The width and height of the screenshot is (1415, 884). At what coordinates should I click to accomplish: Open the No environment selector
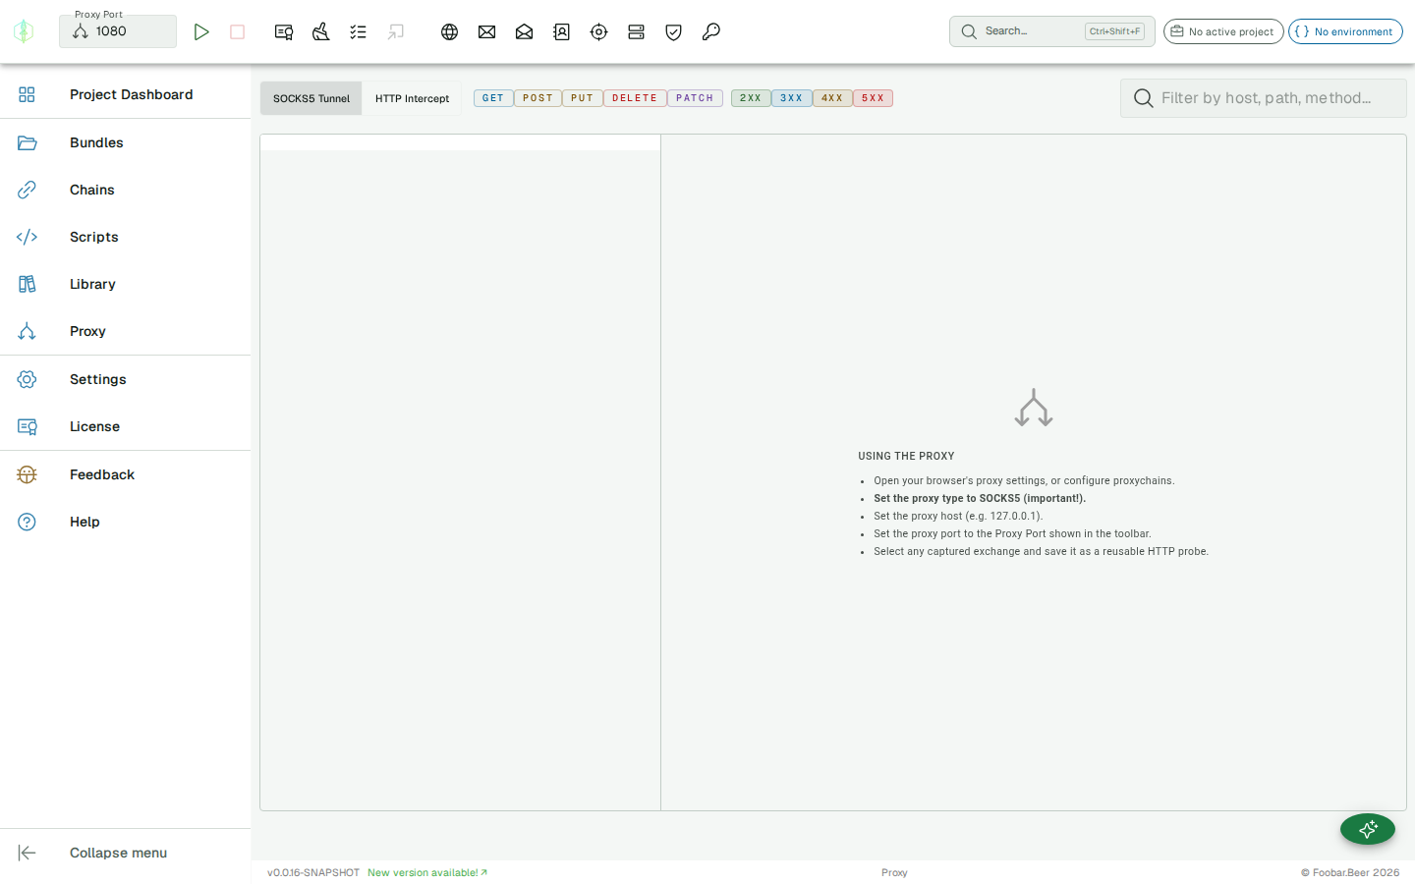coord(1345,31)
